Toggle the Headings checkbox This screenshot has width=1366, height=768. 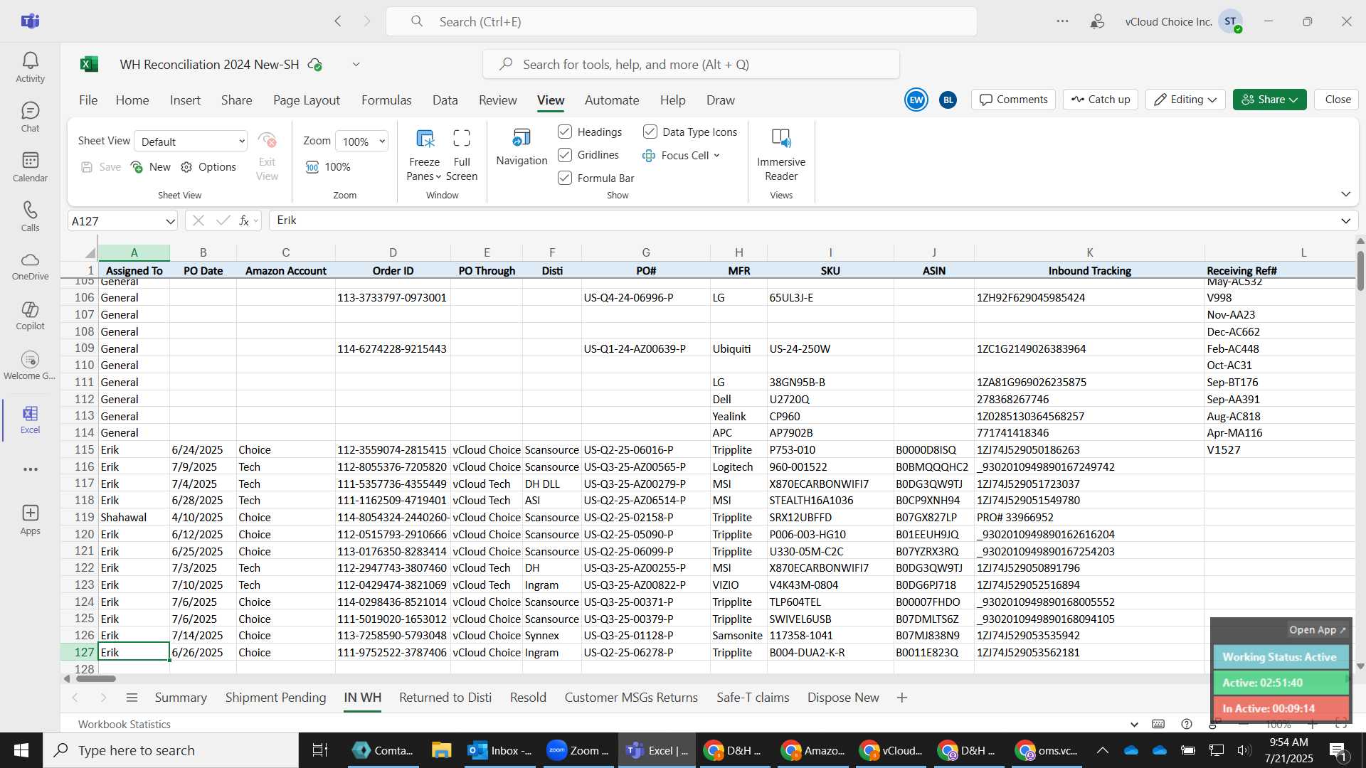pyautogui.click(x=565, y=132)
